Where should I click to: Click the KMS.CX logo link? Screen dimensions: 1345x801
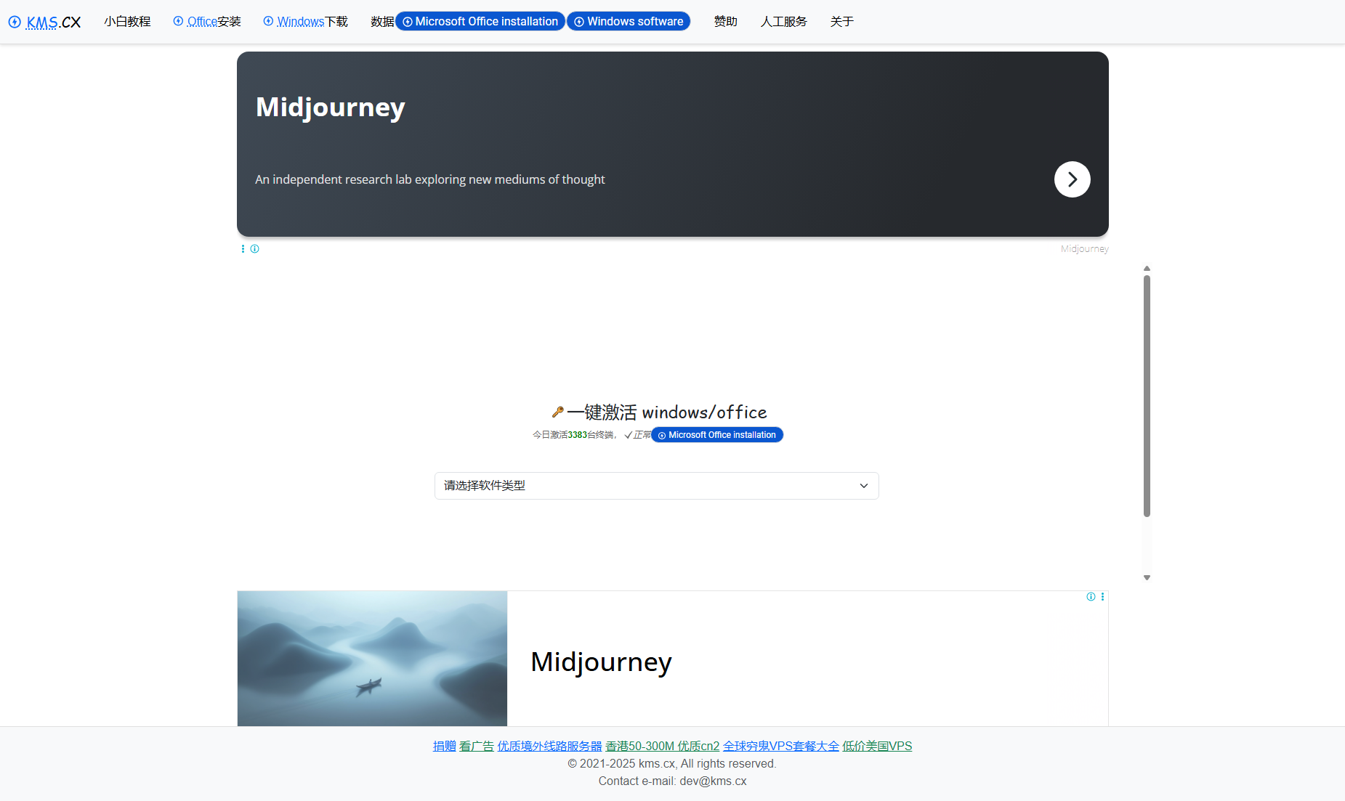(45, 22)
